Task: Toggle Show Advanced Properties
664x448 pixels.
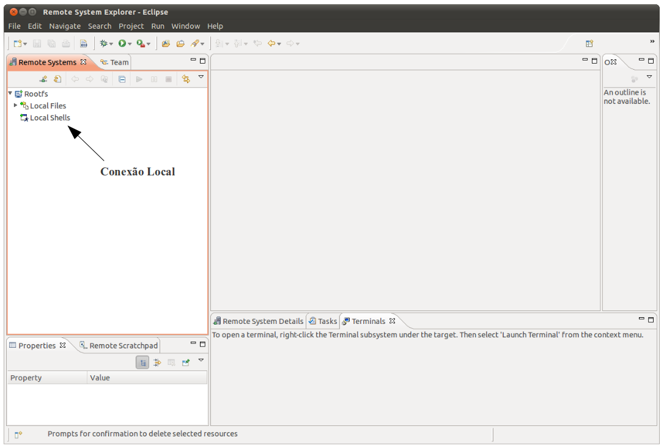Action: tap(157, 363)
